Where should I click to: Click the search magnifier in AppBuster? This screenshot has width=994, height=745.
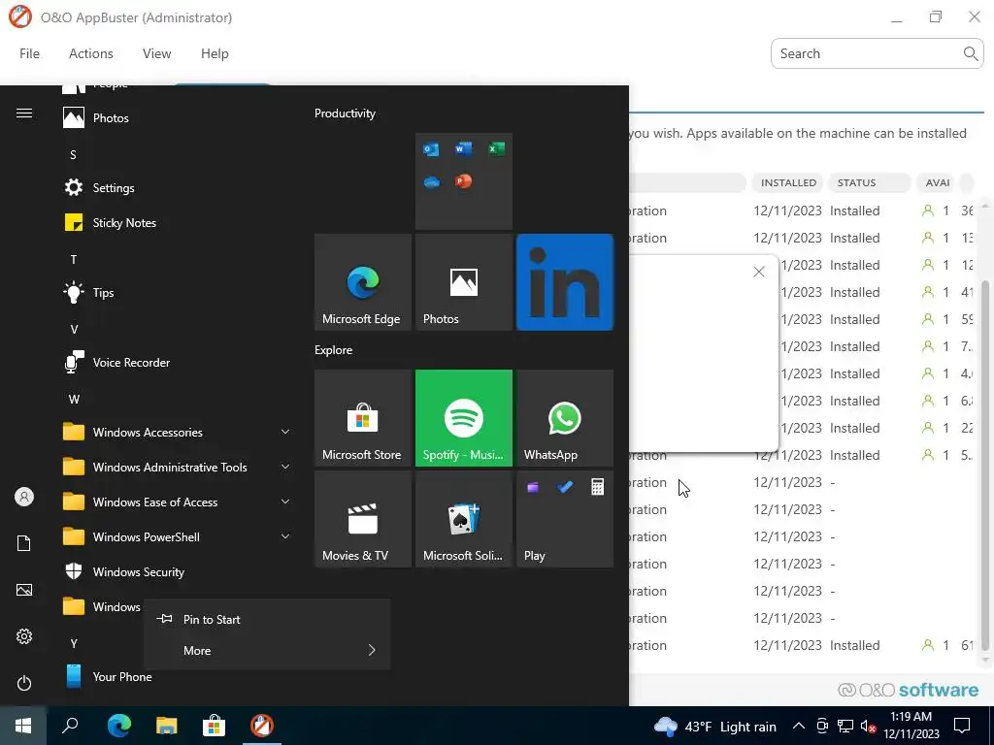pyautogui.click(x=970, y=54)
